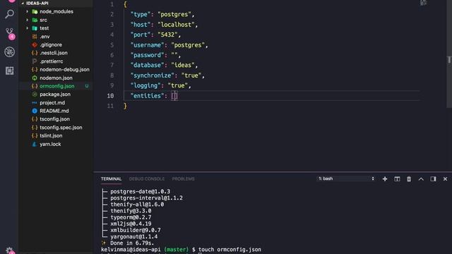
Task: Open the Extensions view icon
Action: (x=9, y=71)
